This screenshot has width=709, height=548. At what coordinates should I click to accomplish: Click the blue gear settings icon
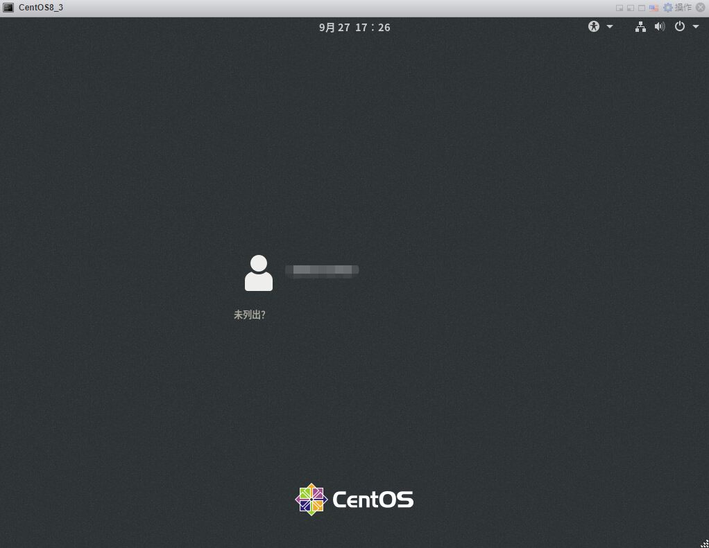coord(668,8)
